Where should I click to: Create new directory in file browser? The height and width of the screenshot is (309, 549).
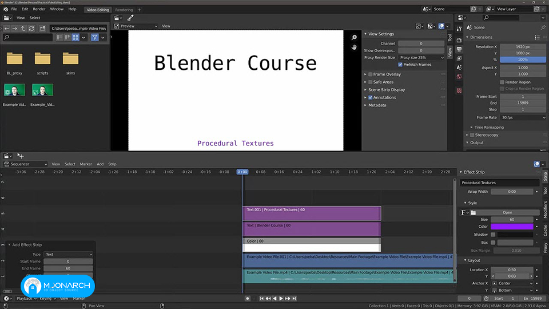[42, 29]
